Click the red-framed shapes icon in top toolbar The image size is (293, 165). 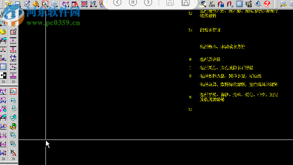45,4
